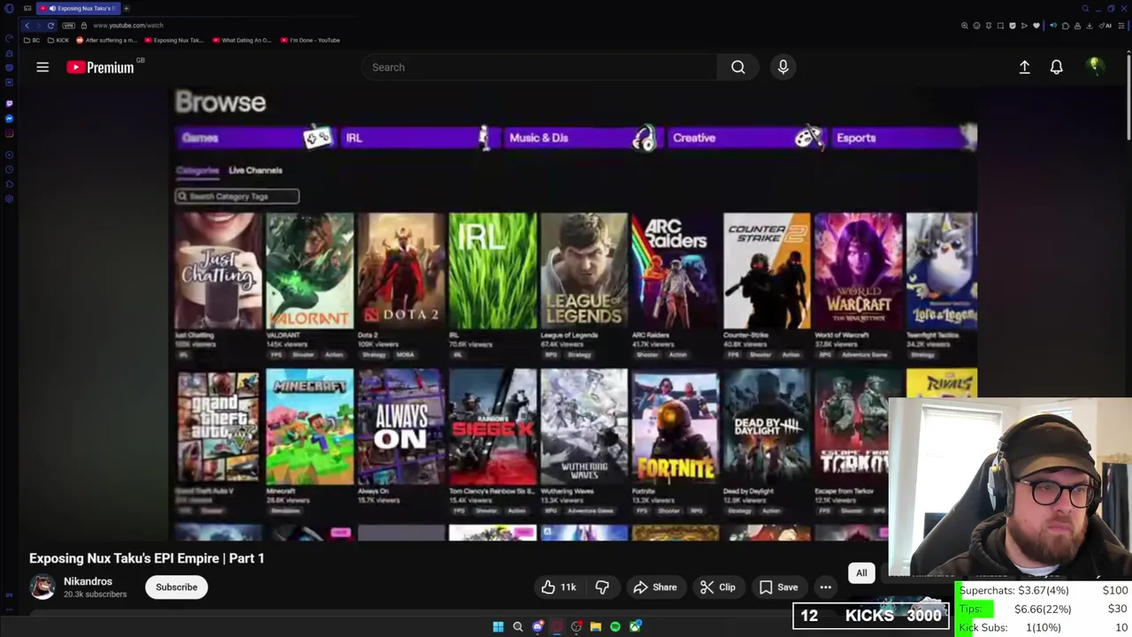
Task: Open File Explorer from taskbar
Action: (596, 626)
